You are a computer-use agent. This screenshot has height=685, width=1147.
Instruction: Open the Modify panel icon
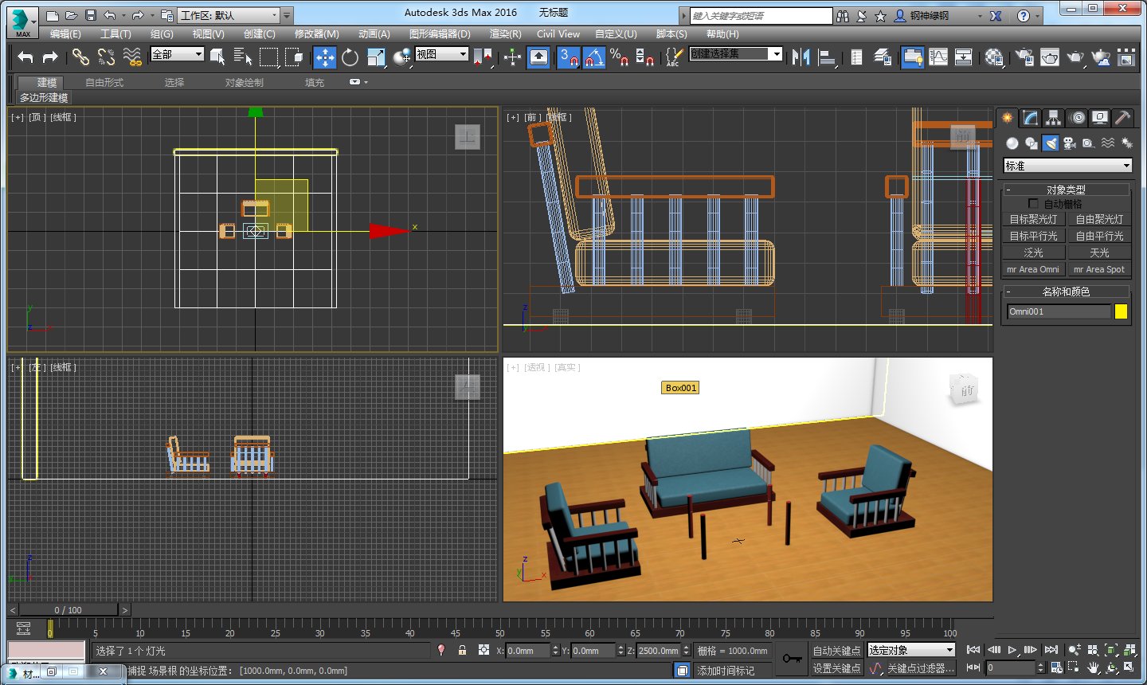1029,118
